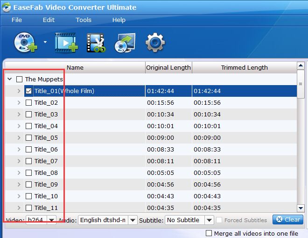
Task: Open the No Subtitle dropdown
Action: point(209,220)
